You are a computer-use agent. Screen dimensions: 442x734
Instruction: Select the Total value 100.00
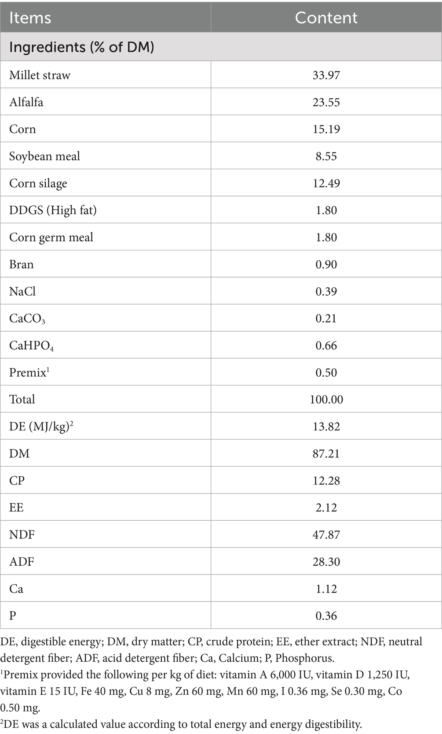326,400
